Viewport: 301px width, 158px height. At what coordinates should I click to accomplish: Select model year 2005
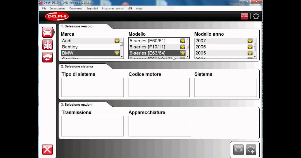pyautogui.click(x=224, y=53)
